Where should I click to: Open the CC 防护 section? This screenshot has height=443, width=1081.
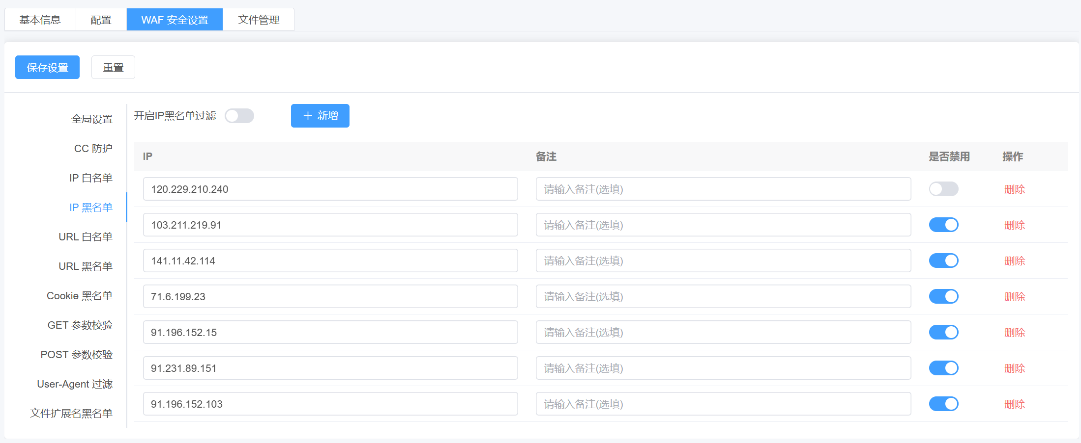point(93,149)
